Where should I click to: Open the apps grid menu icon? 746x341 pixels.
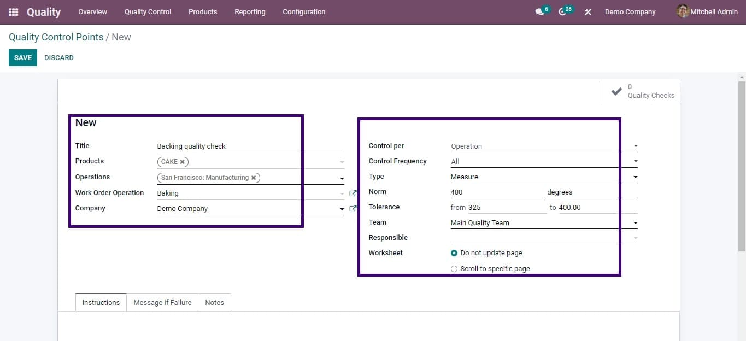(13, 11)
